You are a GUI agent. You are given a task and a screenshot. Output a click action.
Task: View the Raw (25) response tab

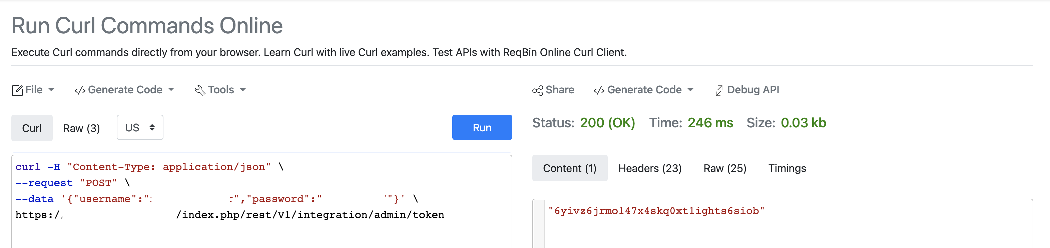pos(725,168)
